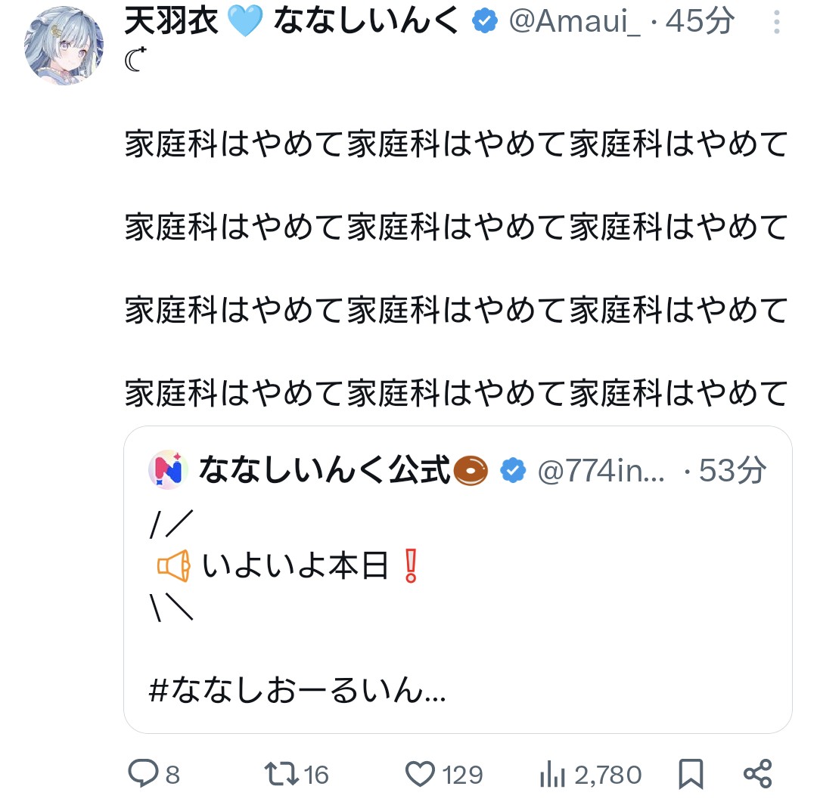Click the reply speech bubble icon
The image size is (817, 811).
click(144, 774)
